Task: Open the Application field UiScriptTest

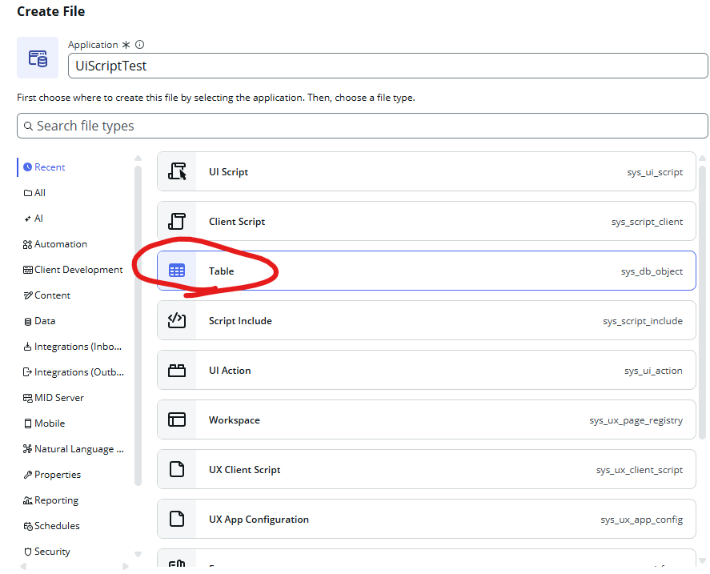Action: [x=387, y=66]
